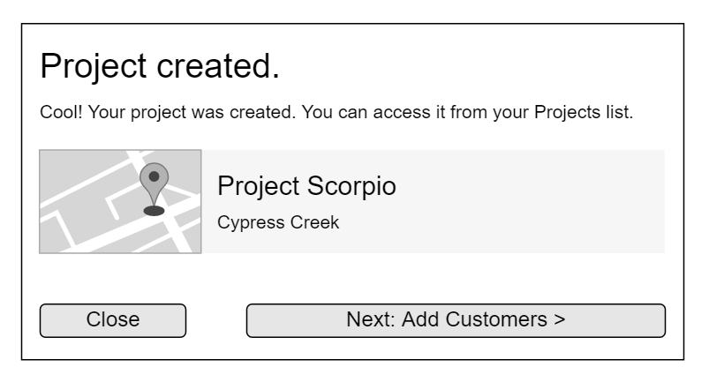This screenshot has width=709, height=382.
Task: Click the '>' arrow in Next button
Action: click(559, 319)
